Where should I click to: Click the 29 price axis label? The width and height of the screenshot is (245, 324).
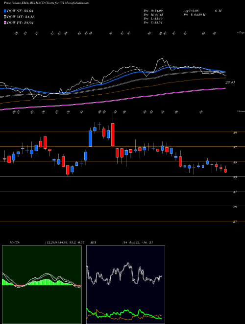tap(235, 207)
